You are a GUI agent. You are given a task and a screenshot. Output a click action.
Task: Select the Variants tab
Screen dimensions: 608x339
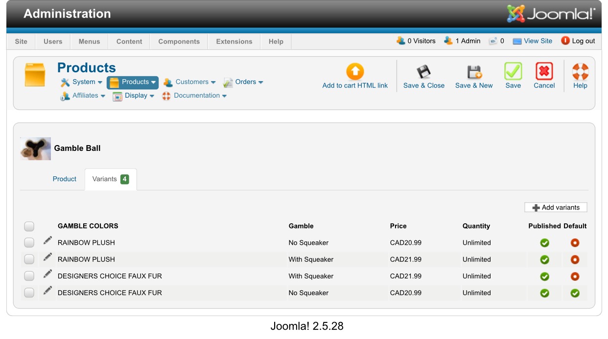pos(111,179)
